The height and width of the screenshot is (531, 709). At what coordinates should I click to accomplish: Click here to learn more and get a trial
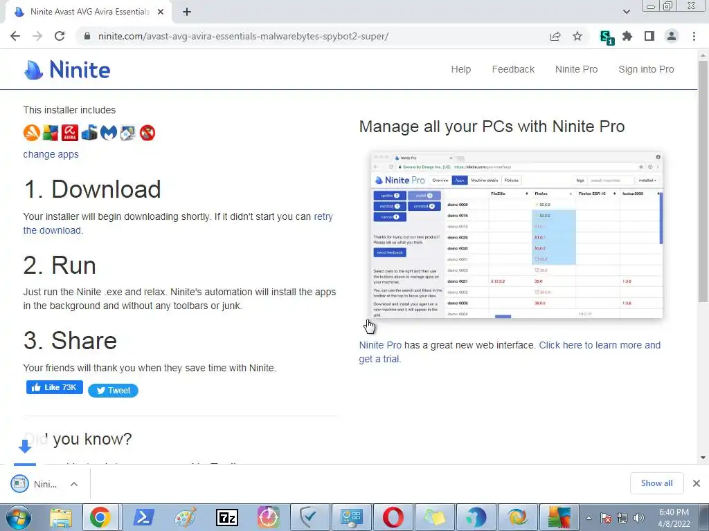pos(600,346)
